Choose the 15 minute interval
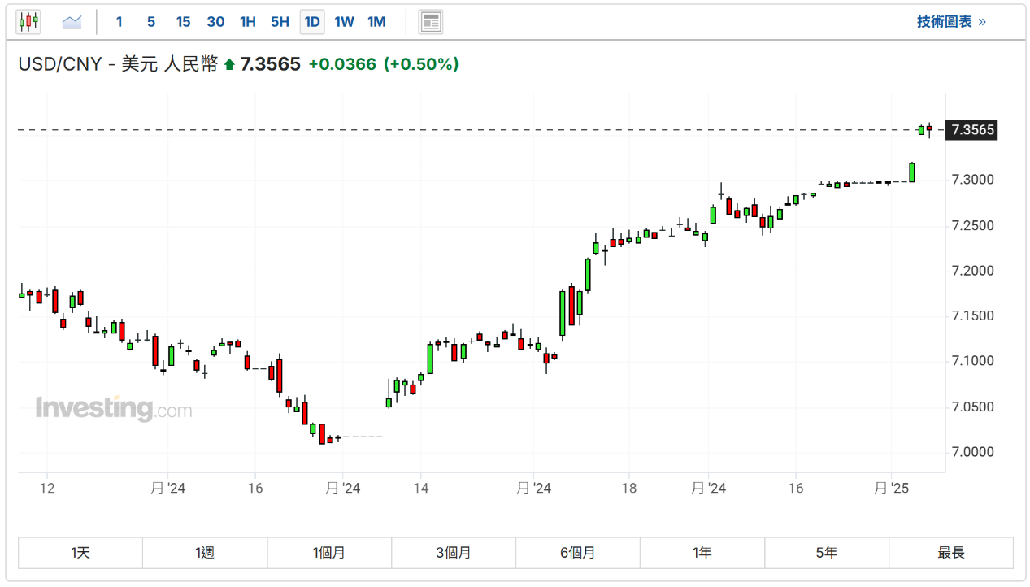This screenshot has height=587, width=1030. point(183,22)
